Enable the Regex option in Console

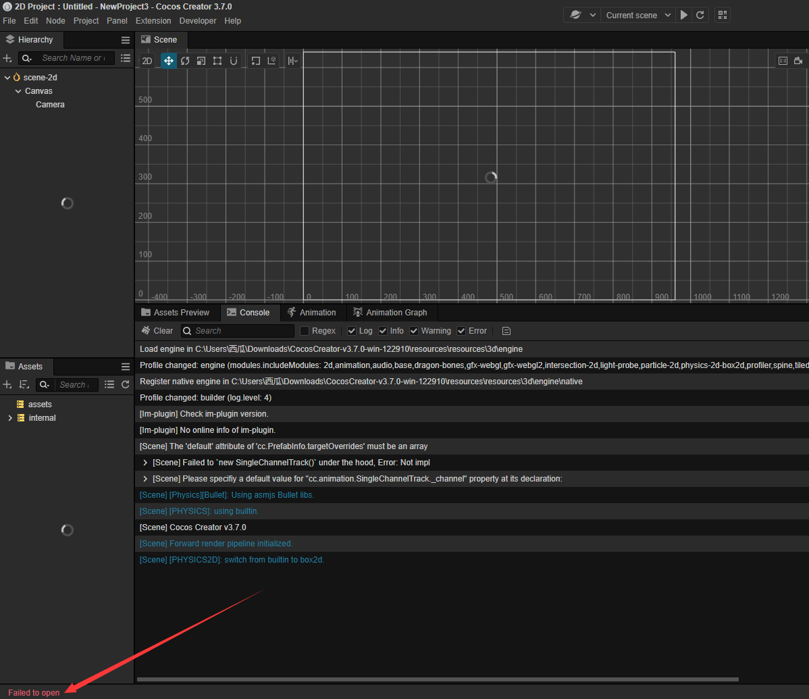(x=304, y=330)
